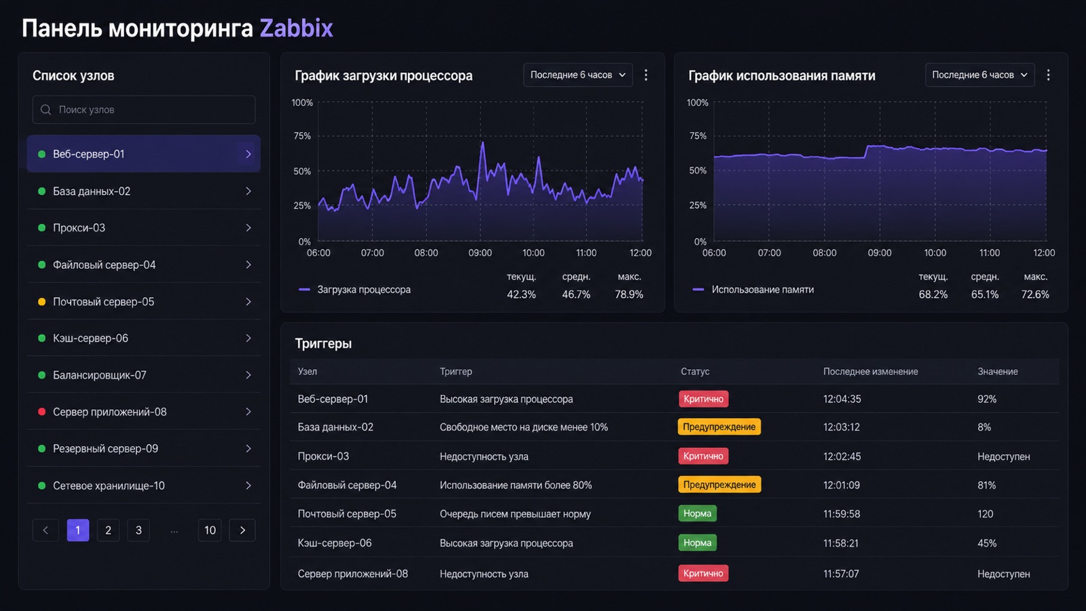Click green status dot of Веб-сервер-01
Screen dimensions: 1086x611
41,154
